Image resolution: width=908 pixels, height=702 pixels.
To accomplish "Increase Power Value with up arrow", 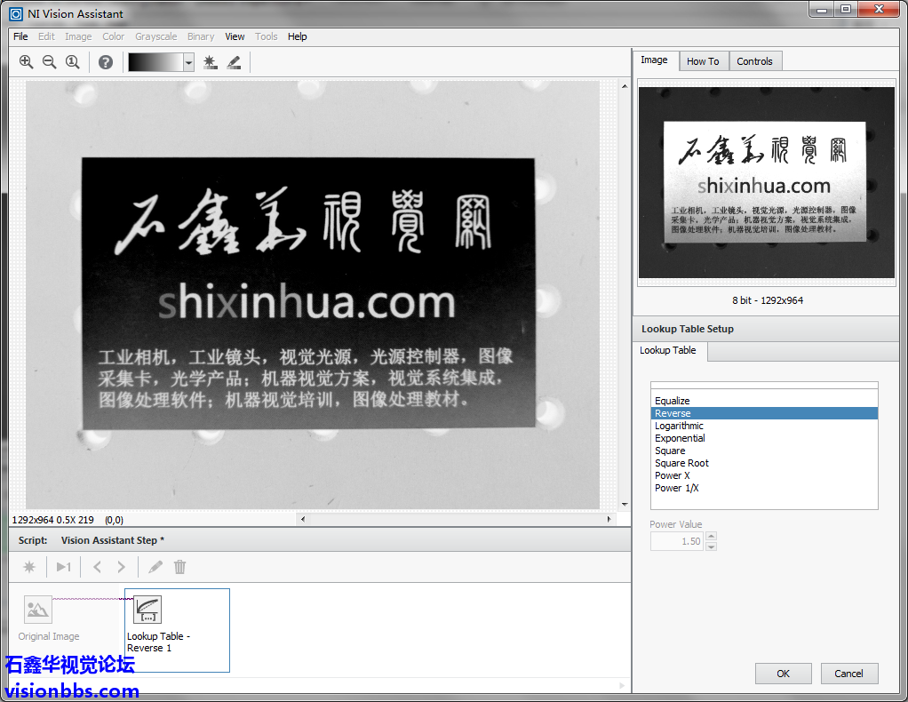I will pos(711,537).
